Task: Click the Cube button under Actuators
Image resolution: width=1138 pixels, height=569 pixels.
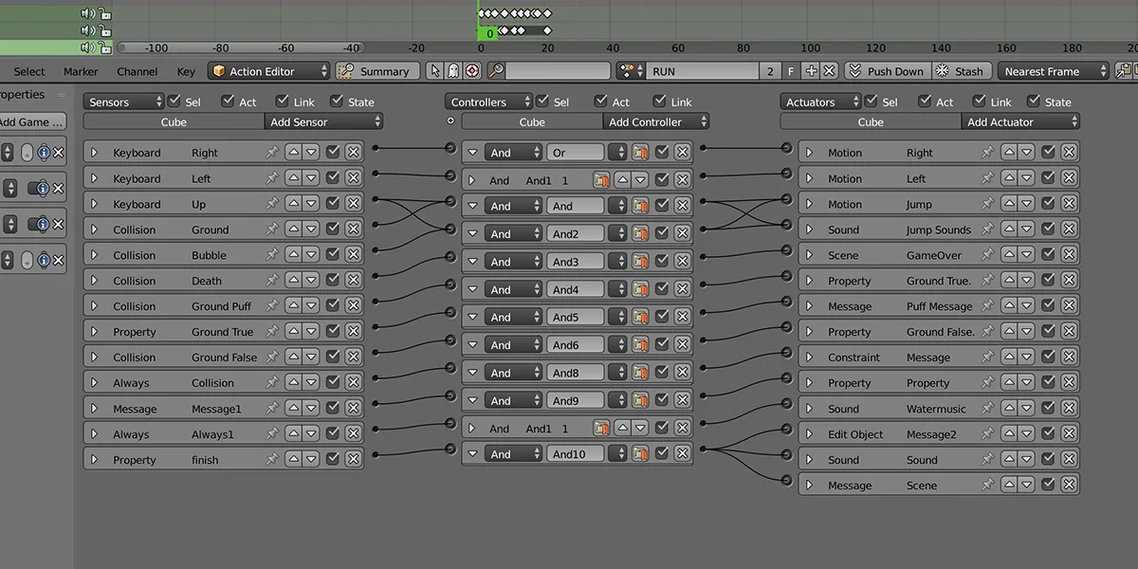Action: click(871, 121)
